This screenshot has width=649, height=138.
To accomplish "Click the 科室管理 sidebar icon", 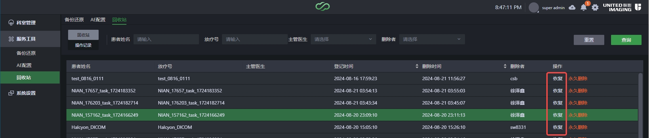I will click(x=11, y=23).
